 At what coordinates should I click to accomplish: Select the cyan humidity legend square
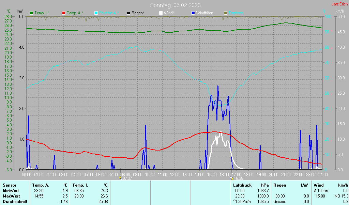tap(96, 13)
